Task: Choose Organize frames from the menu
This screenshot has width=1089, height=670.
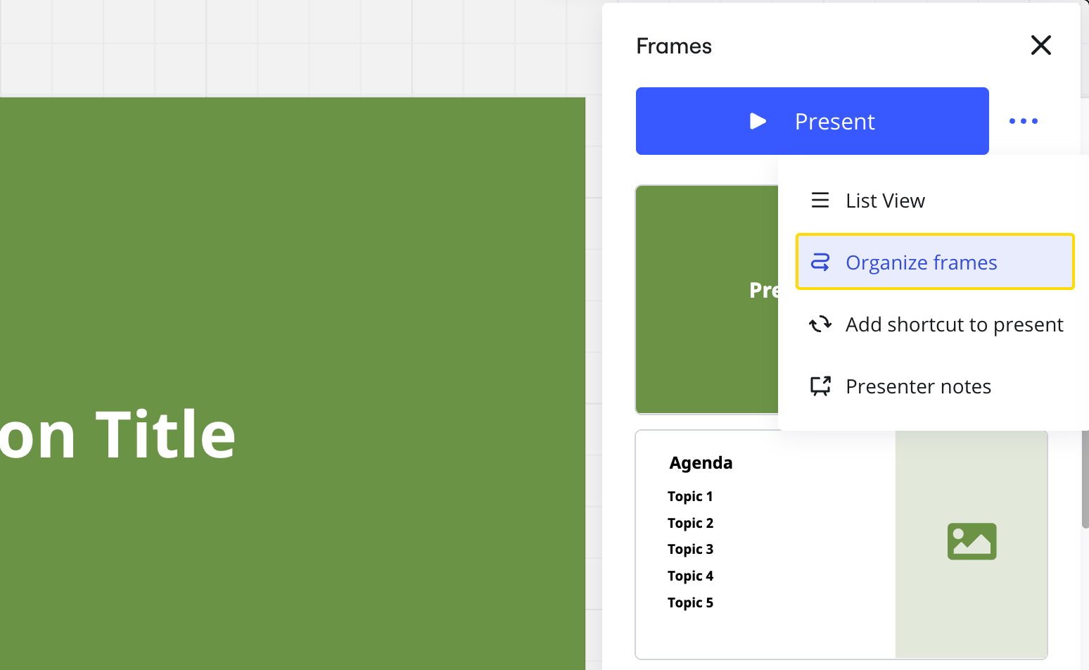Action: [922, 261]
